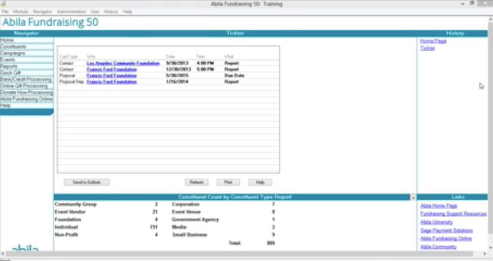Open Donate Now Processing in Navigator
The image size is (493, 261).
coord(27,93)
